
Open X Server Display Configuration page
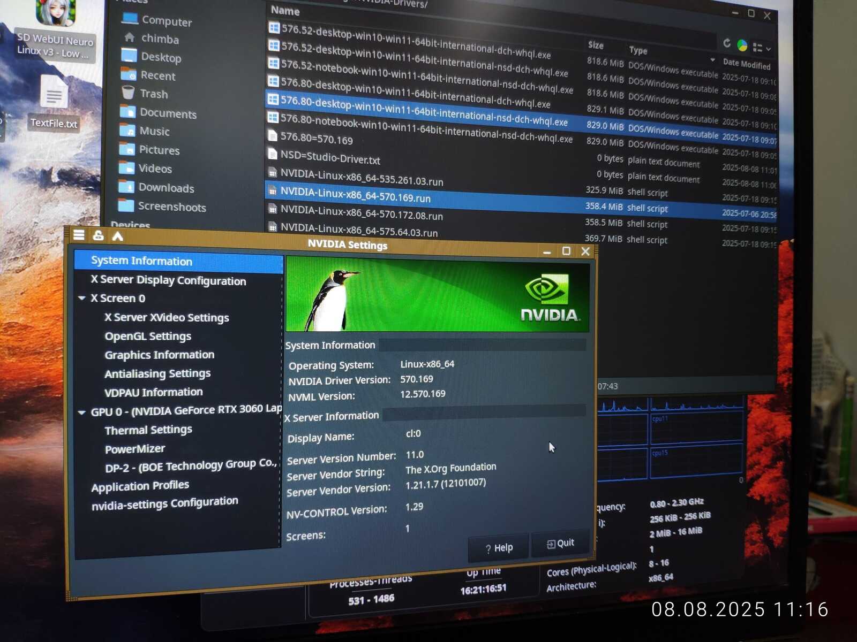point(168,280)
